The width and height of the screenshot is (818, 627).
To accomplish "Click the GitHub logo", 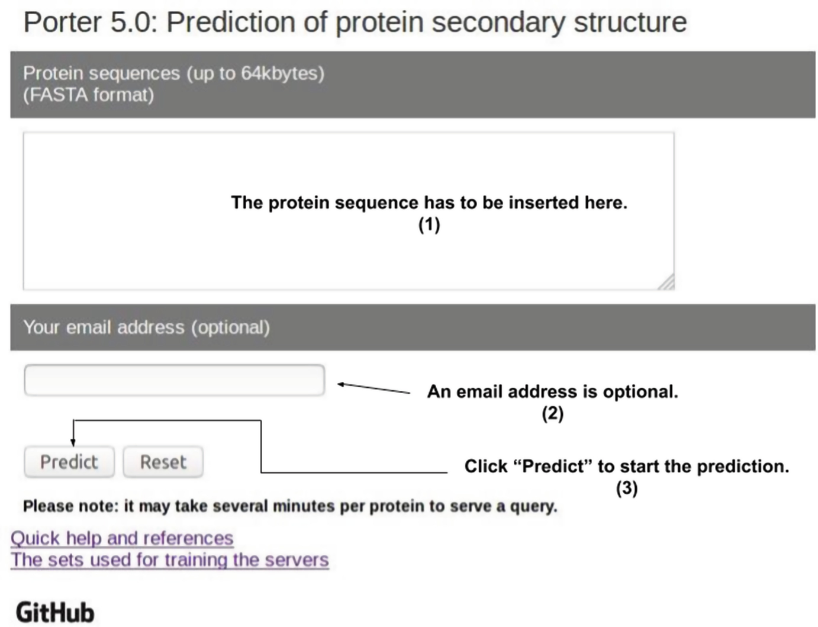I will [x=54, y=613].
